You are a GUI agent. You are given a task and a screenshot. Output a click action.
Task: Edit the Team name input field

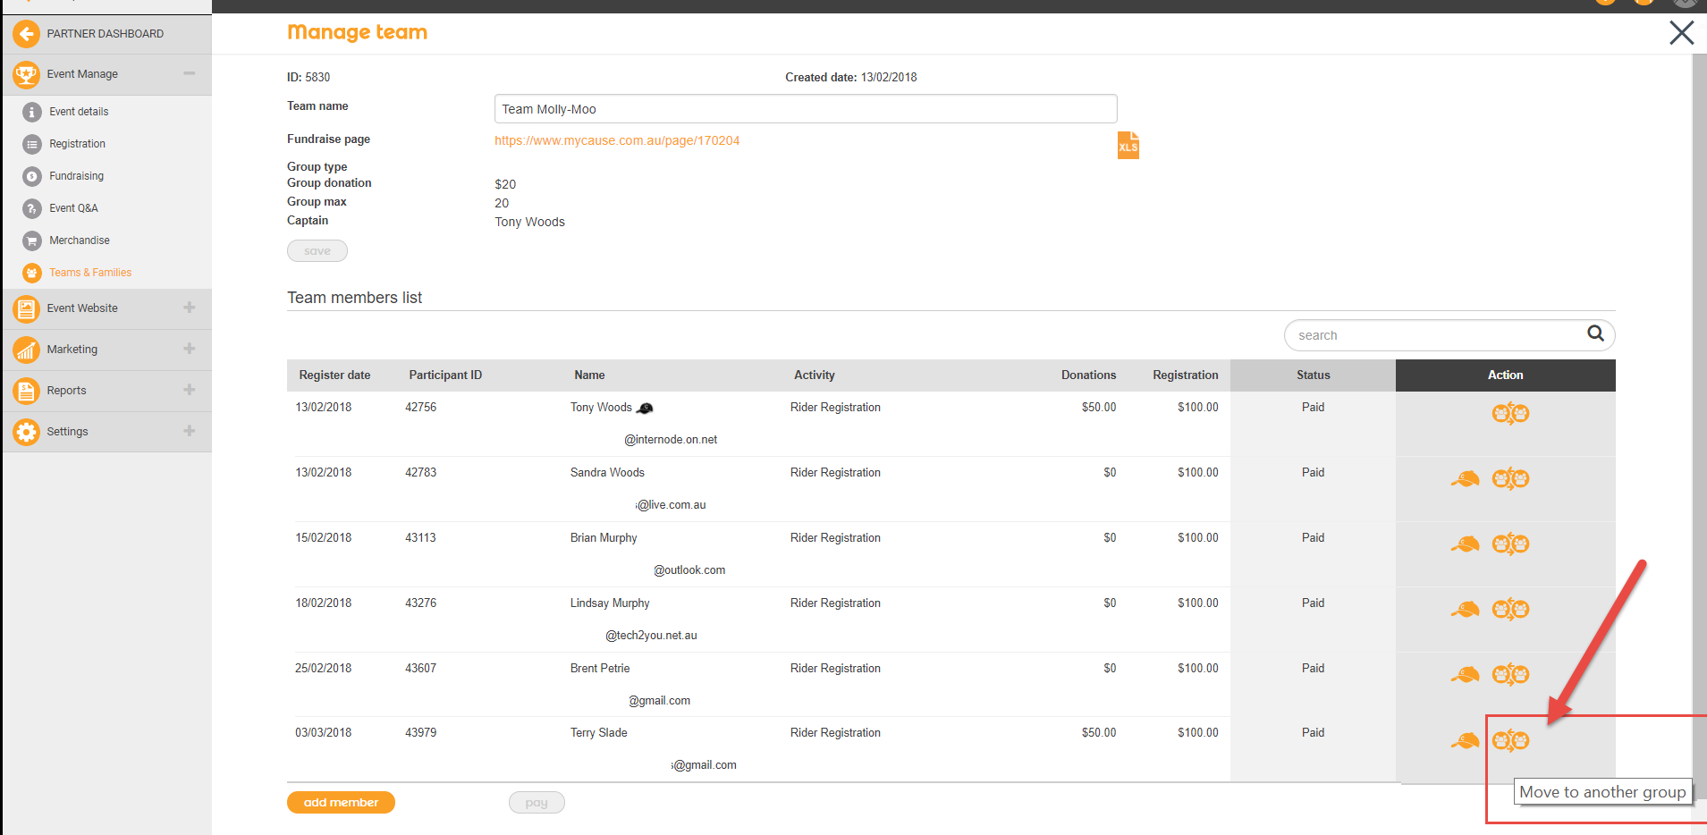(806, 109)
